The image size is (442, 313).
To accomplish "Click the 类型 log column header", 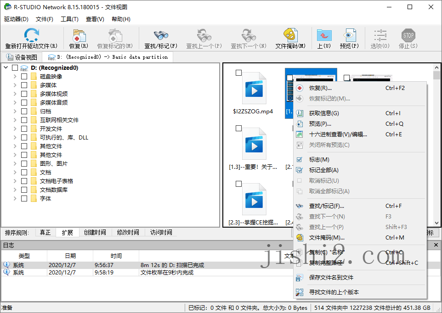I will (24, 256).
